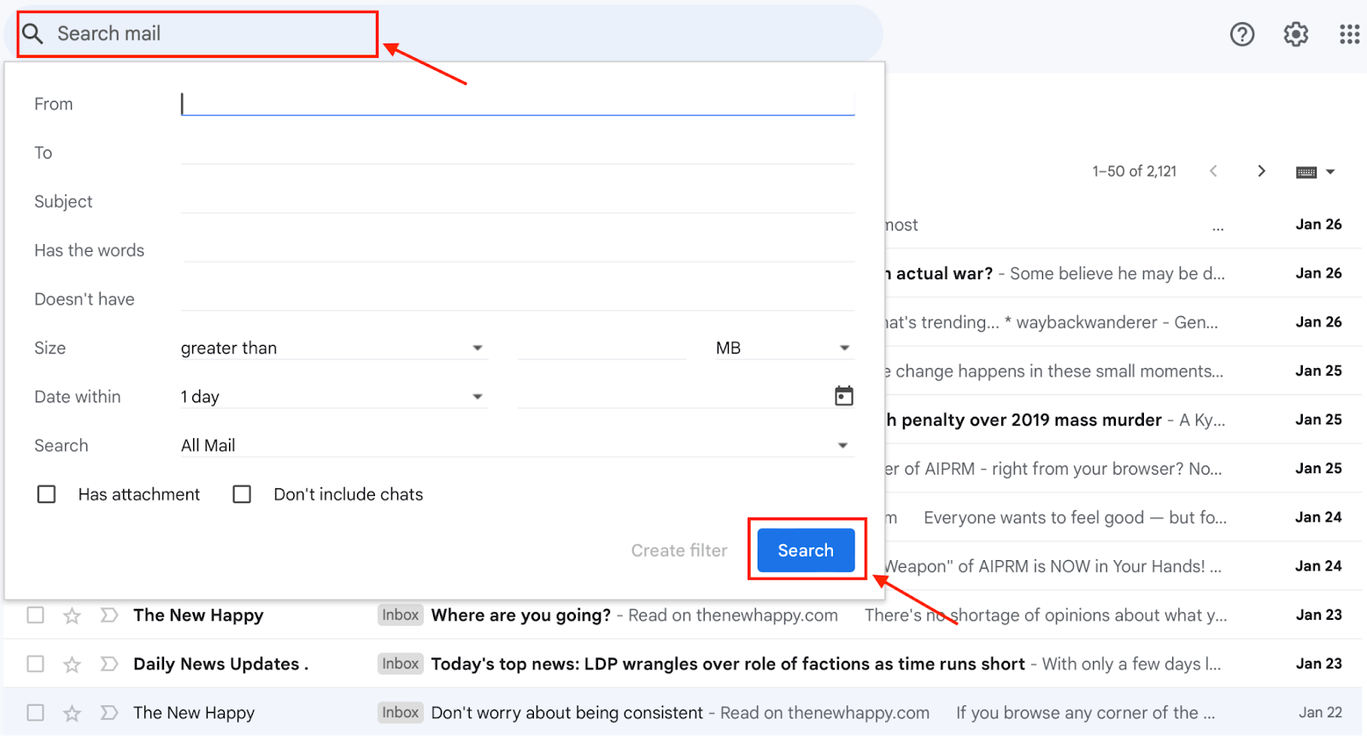Click the blue Search button
The width and height of the screenshot is (1367, 736).
(x=805, y=550)
